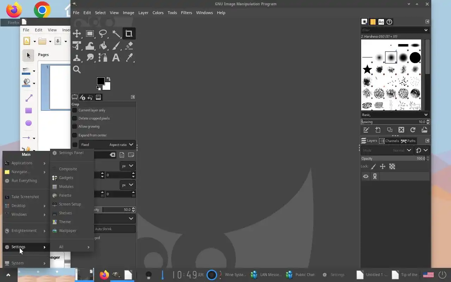Open the layer Mode dropdown
The width and height of the screenshot is (451, 282).
[387, 150]
